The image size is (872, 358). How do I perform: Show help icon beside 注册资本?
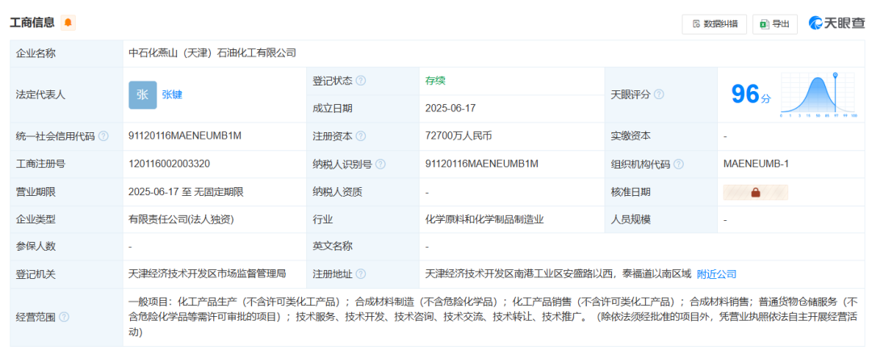pyautogui.click(x=361, y=136)
